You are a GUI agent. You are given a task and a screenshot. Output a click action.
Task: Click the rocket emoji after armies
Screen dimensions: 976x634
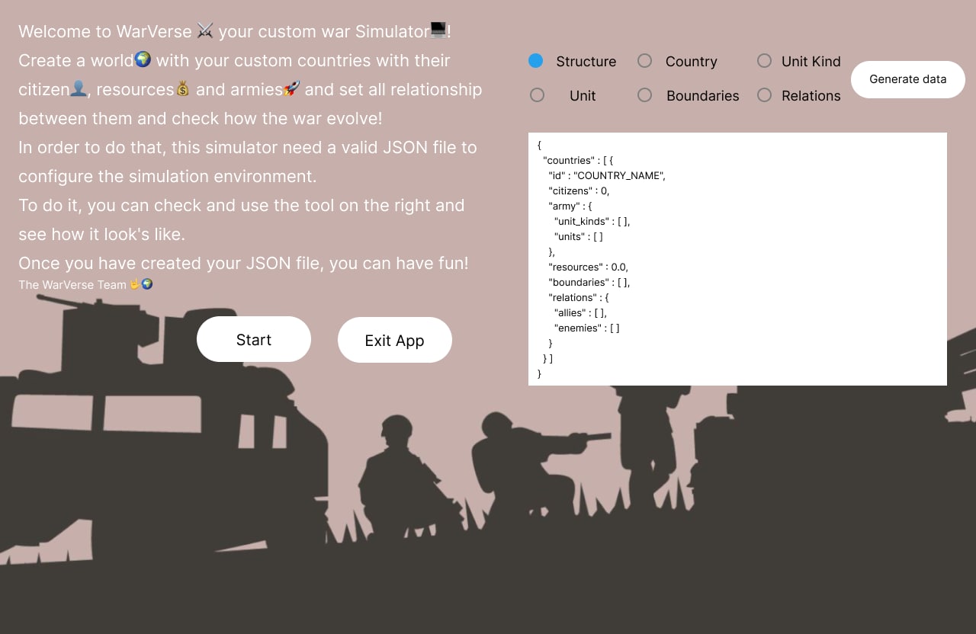(x=292, y=88)
